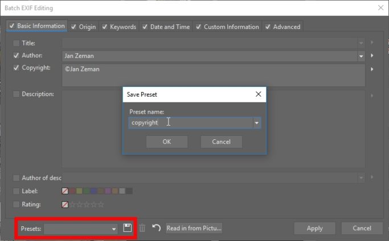Expand the Author field dropdown arrow
This screenshot has height=241, width=389.
tap(361, 56)
